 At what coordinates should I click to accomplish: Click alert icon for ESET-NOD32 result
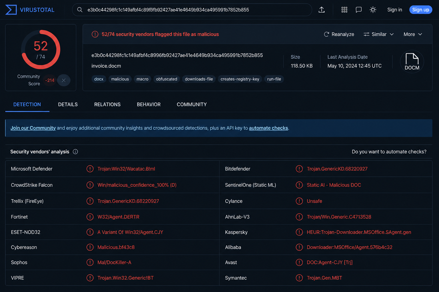(x=90, y=232)
